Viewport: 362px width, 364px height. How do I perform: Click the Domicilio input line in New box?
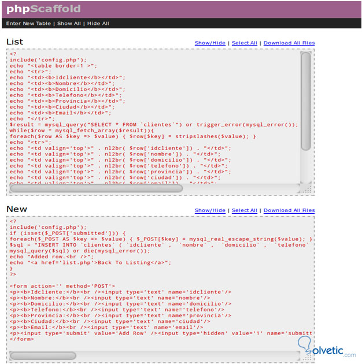[x=120, y=304]
